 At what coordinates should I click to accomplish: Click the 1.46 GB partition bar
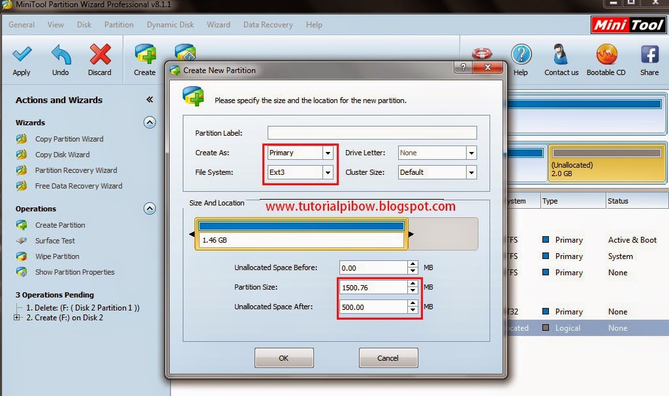click(x=302, y=234)
